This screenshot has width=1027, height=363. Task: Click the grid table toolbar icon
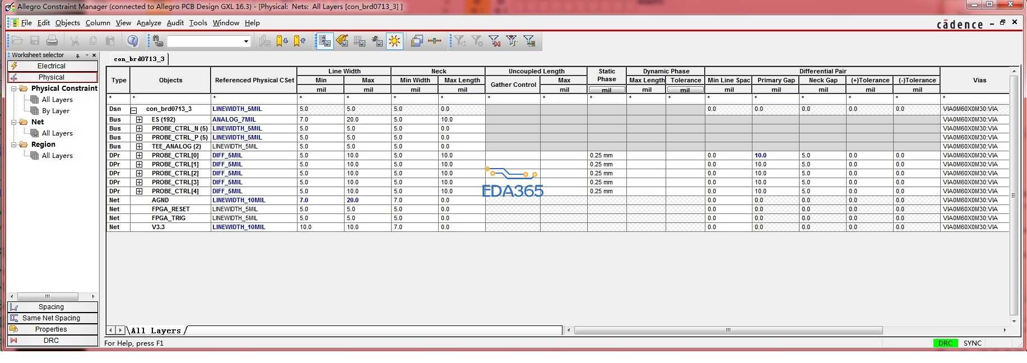pos(360,41)
